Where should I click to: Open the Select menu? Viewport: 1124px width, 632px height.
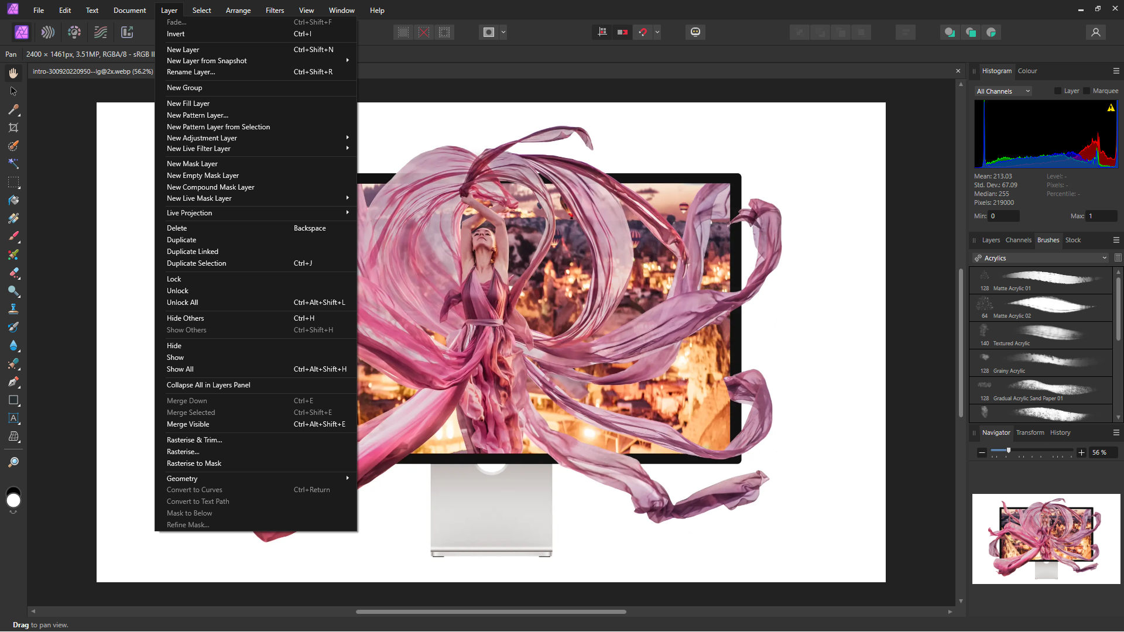201,10
